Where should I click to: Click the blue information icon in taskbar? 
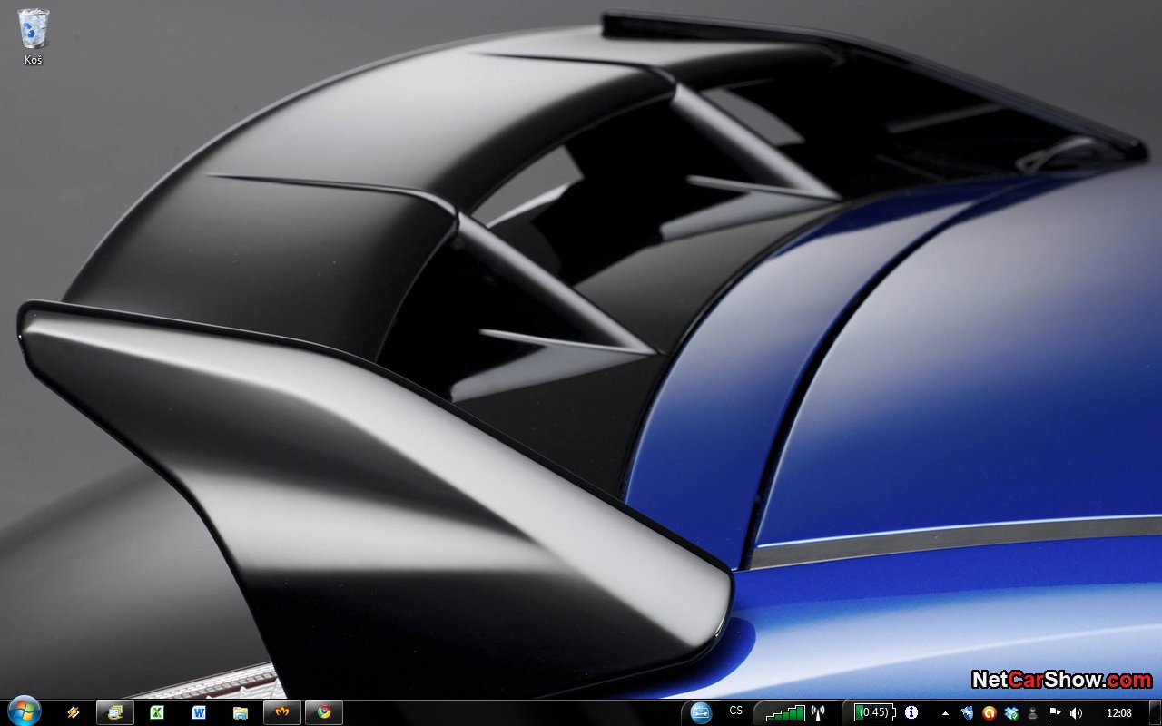tap(911, 712)
